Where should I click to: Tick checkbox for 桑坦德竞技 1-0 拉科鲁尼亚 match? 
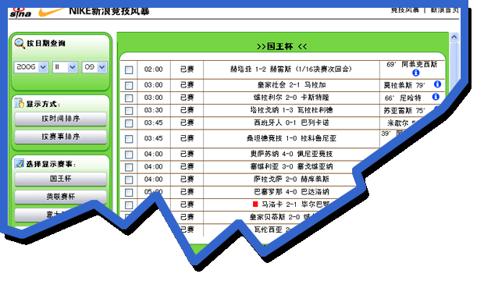coord(129,139)
